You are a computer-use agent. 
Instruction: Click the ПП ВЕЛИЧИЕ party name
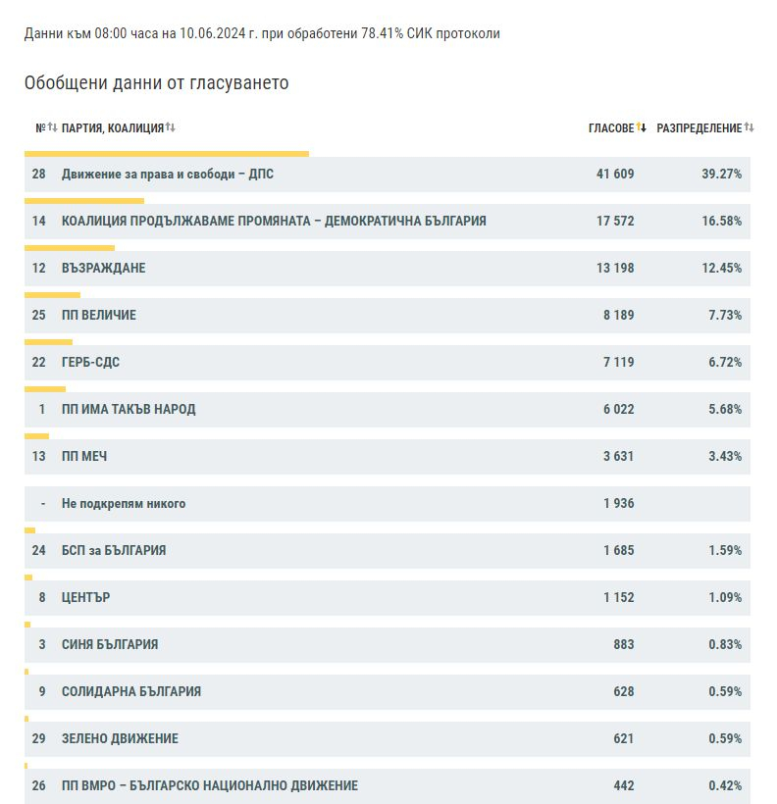point(99,315)
